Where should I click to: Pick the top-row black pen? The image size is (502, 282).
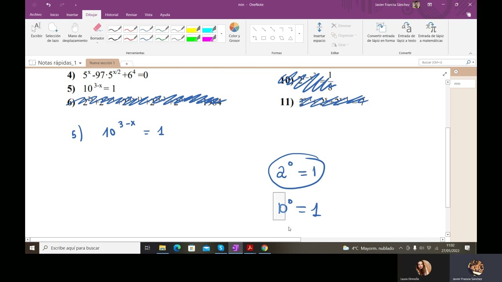(x=115, y=29)
